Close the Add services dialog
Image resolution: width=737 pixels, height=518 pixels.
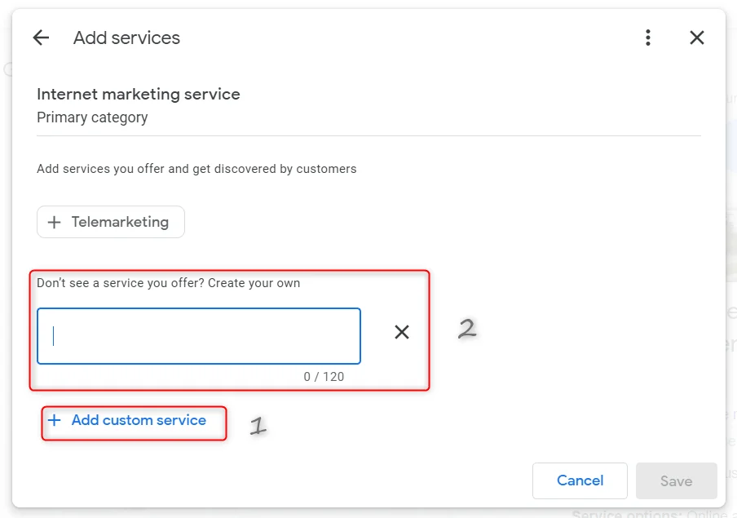[696, 38]
